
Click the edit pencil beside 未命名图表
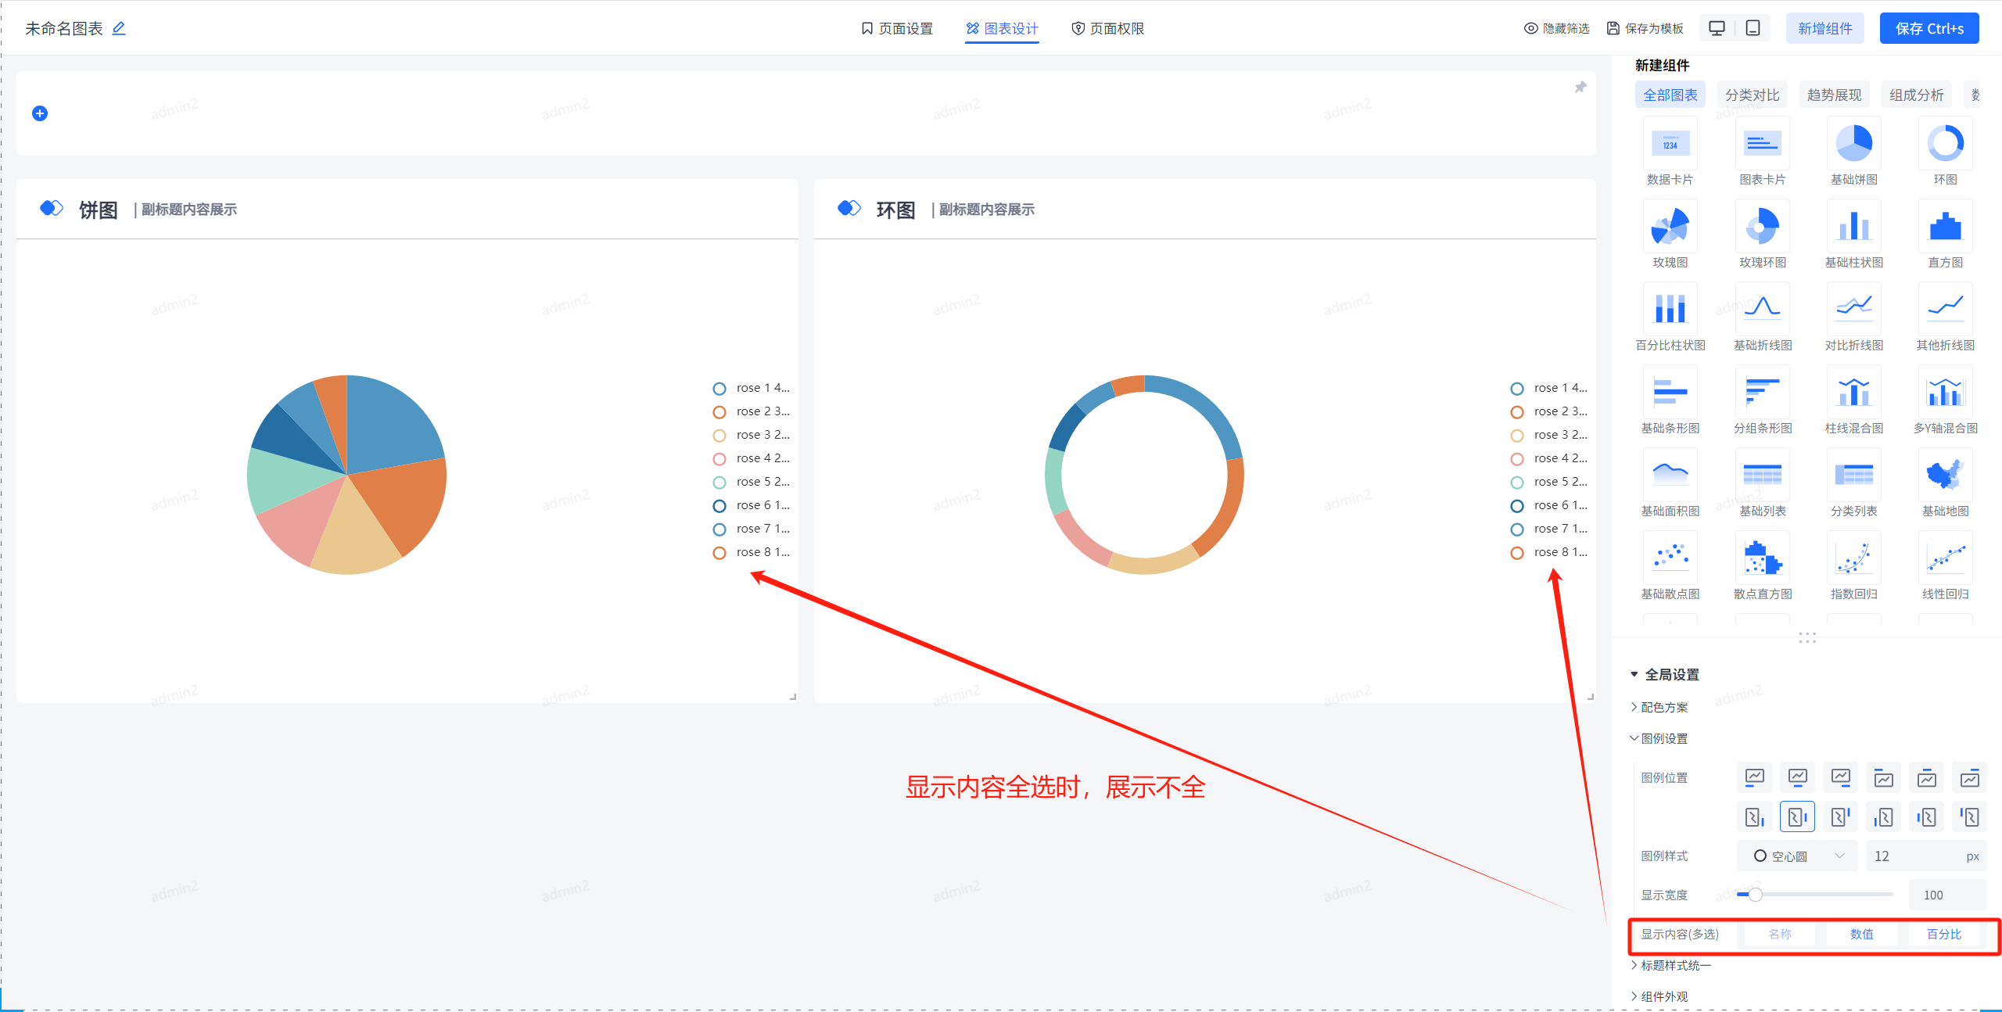(119, 29)
